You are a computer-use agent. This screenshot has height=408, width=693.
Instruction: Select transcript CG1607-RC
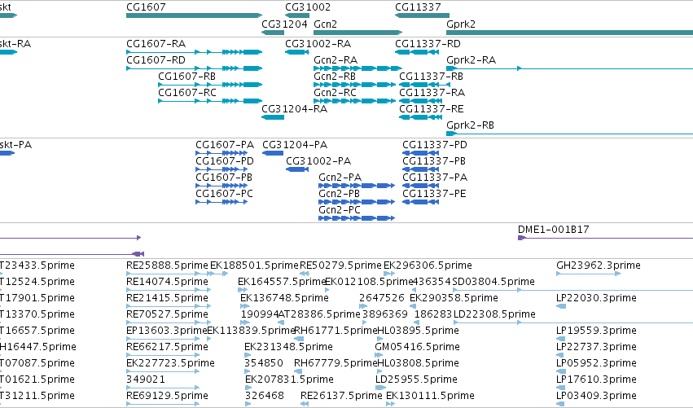coord(210,101)
